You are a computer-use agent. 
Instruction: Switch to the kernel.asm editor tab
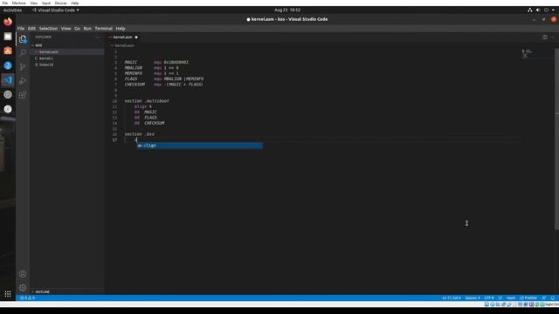point(123,37)
